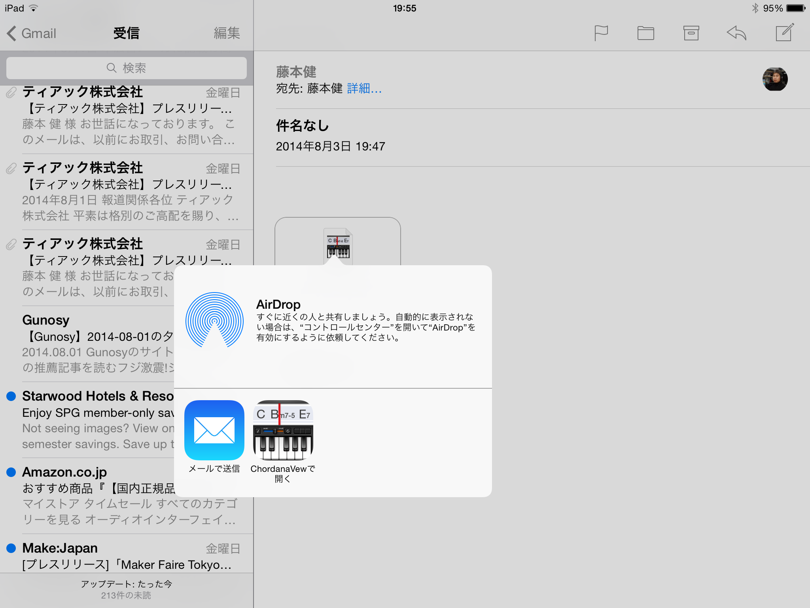
Task: Choose ChordanaVewで開く app icon
Action: pos(283,430)
